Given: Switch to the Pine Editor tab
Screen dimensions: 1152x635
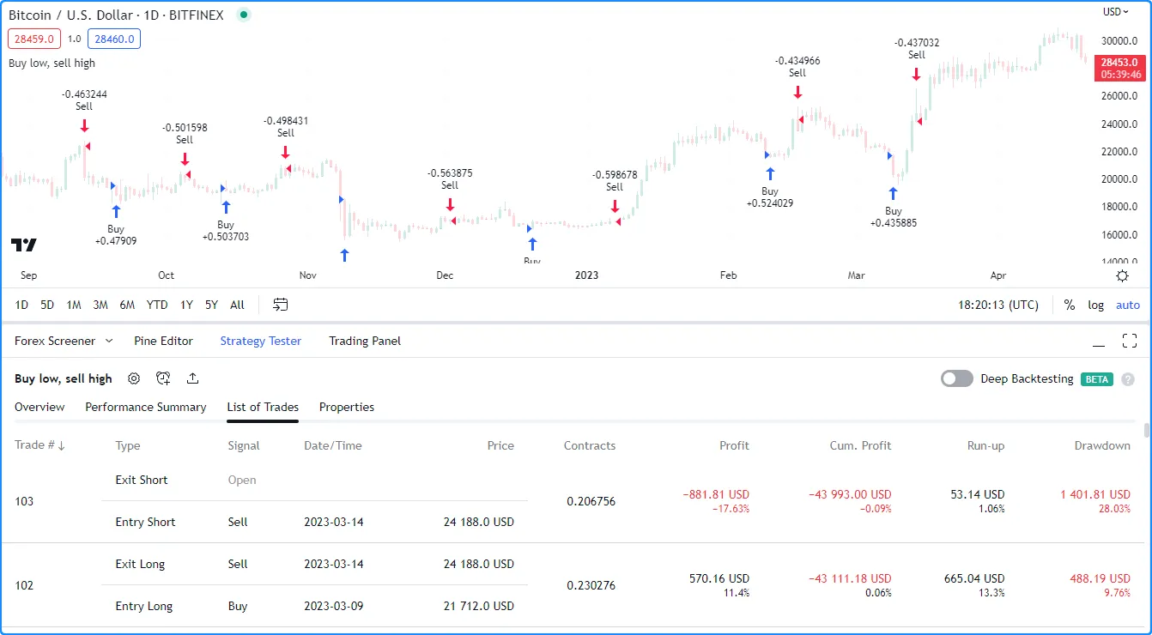Looking at the screenshot, I should pyautogui.click(x=163, y=341).
